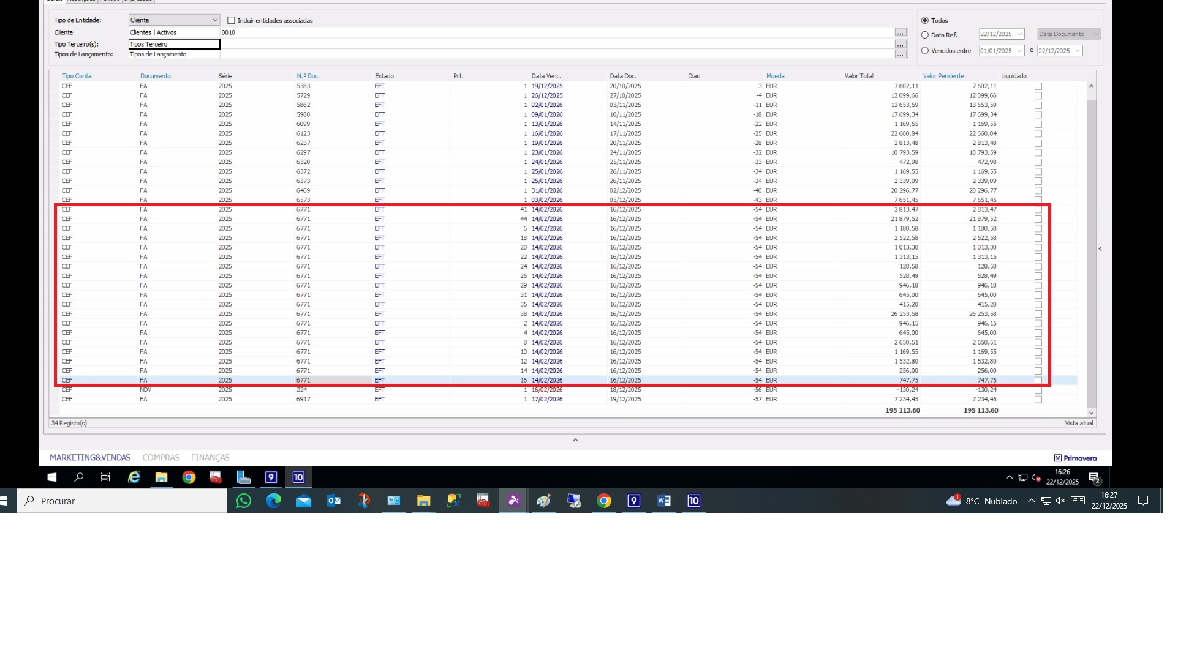Tick Liquidado checkbox for document 5583
The image size is (1186, 672).
pos(1038,86)
